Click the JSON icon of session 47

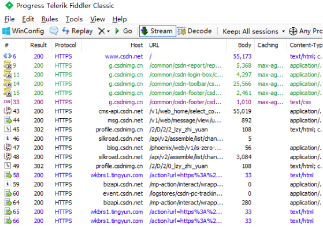click(8, 147)
